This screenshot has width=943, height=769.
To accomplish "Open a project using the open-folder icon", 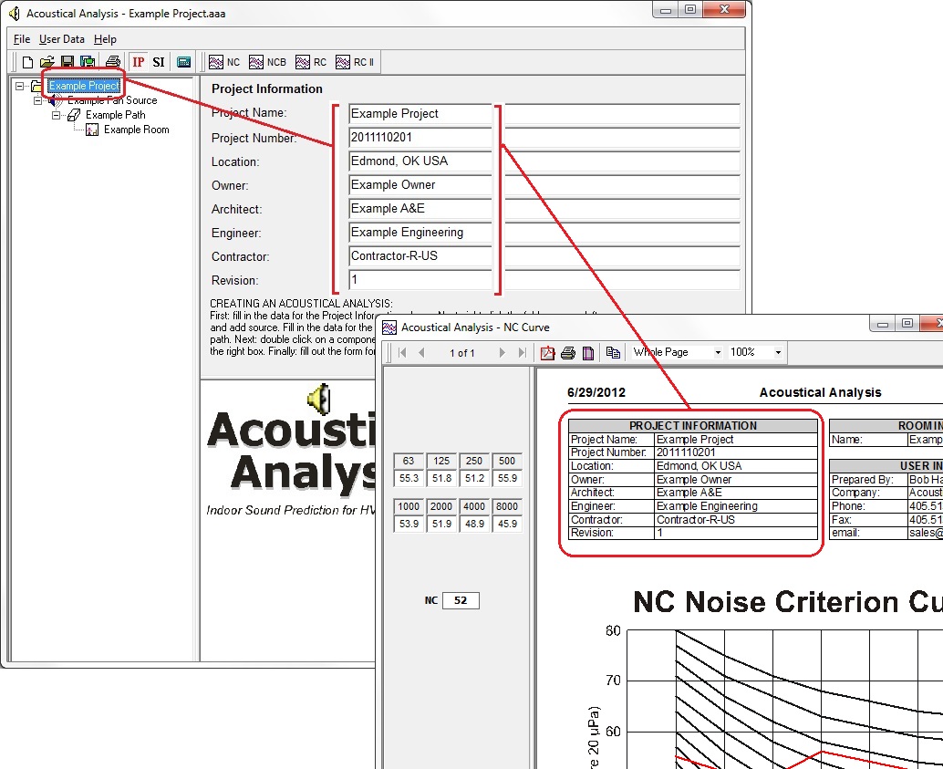I will tap(47, 62).
